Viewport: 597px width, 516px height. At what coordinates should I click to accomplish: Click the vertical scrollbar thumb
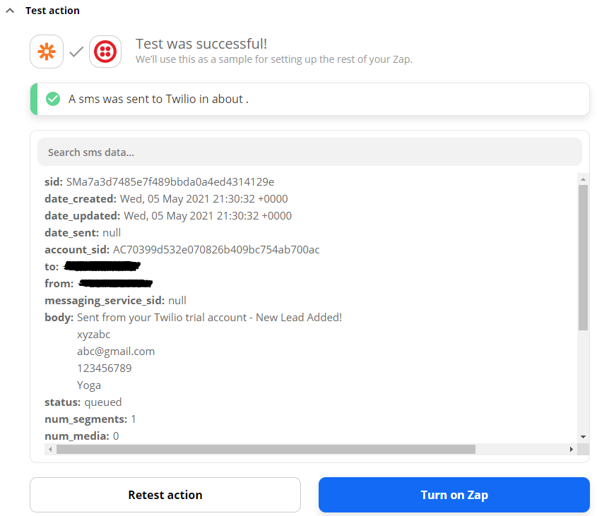pos(583,258)
